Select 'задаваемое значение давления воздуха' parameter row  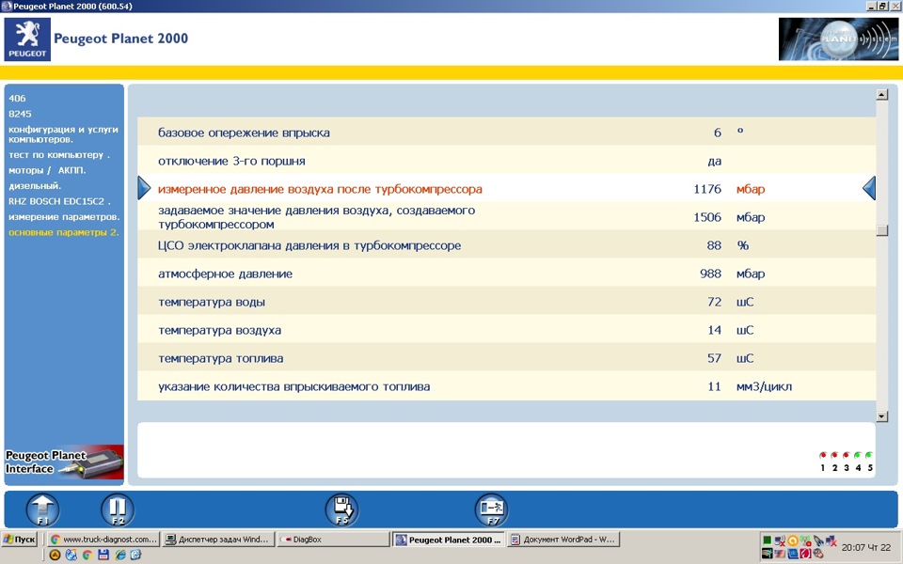(x=507, y=217)
